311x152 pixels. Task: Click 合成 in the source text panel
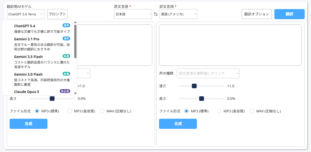pyautogui.click(x=29, y=124)
